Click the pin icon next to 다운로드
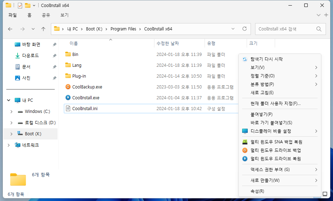The width and height of the screenshot is (333, 201). [55, 56]
